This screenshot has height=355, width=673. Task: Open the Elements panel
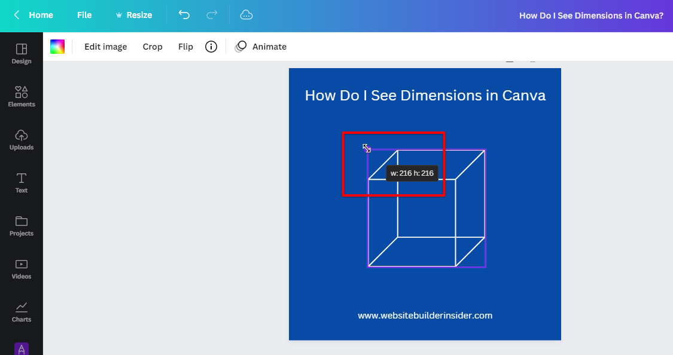[21, 97]
